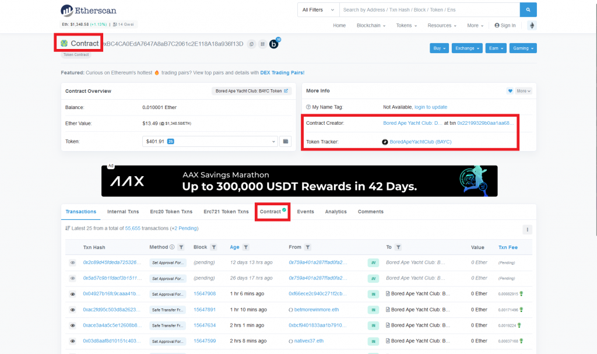Copy the contract address via copy icon
Image resolution: width=597 pixels, height=354 pixels.
click(251, 44)
